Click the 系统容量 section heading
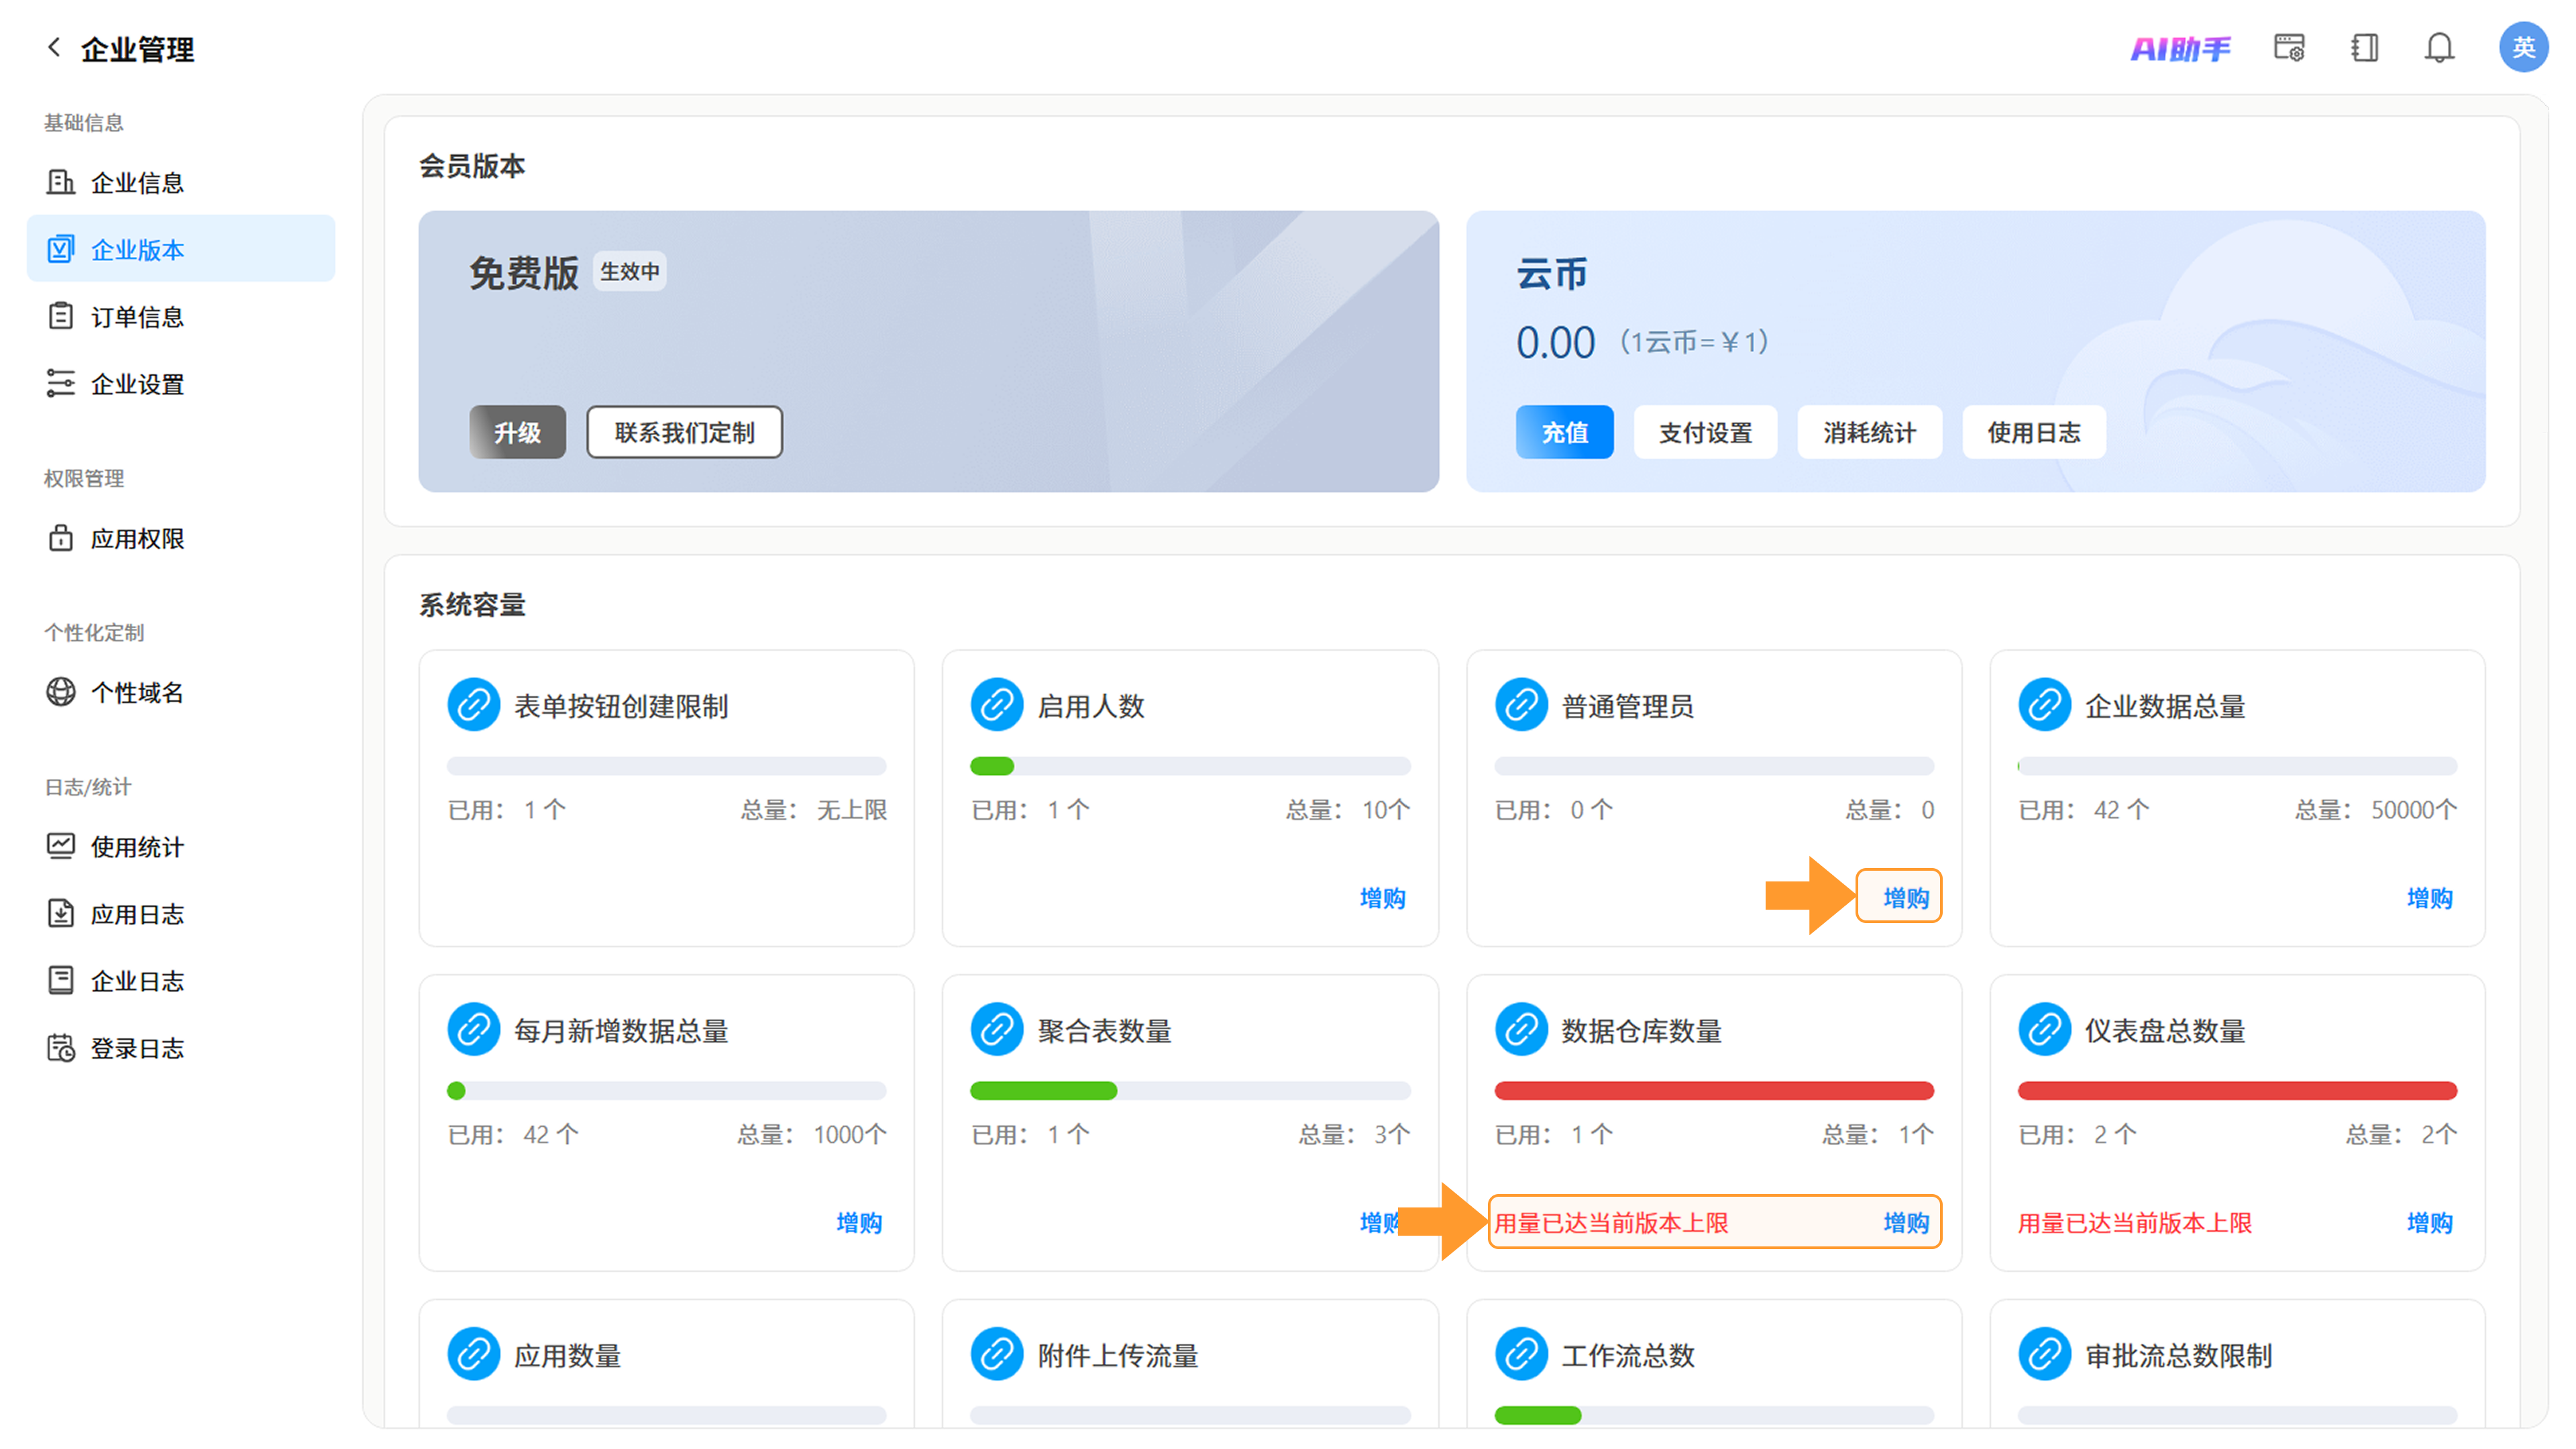The image size is (2576, 1449). tap(471, 604)
